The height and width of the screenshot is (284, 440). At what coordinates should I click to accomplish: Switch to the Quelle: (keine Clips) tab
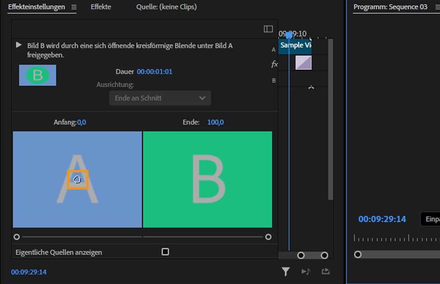[166, 7]
